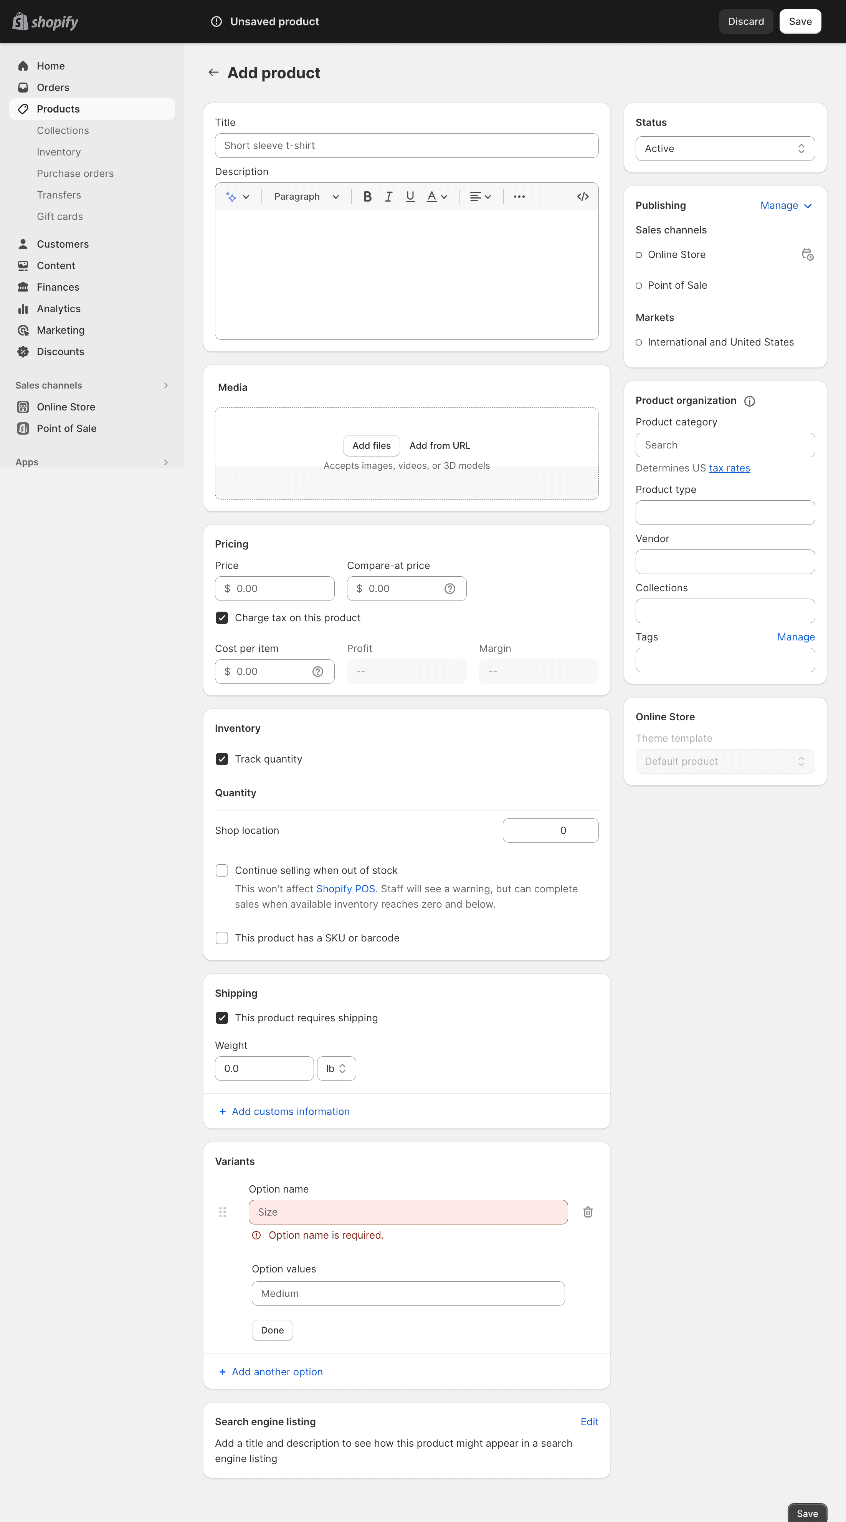846x1522 pixels.
Task: Open HTML code view in description editor
Action: point(583,197)
